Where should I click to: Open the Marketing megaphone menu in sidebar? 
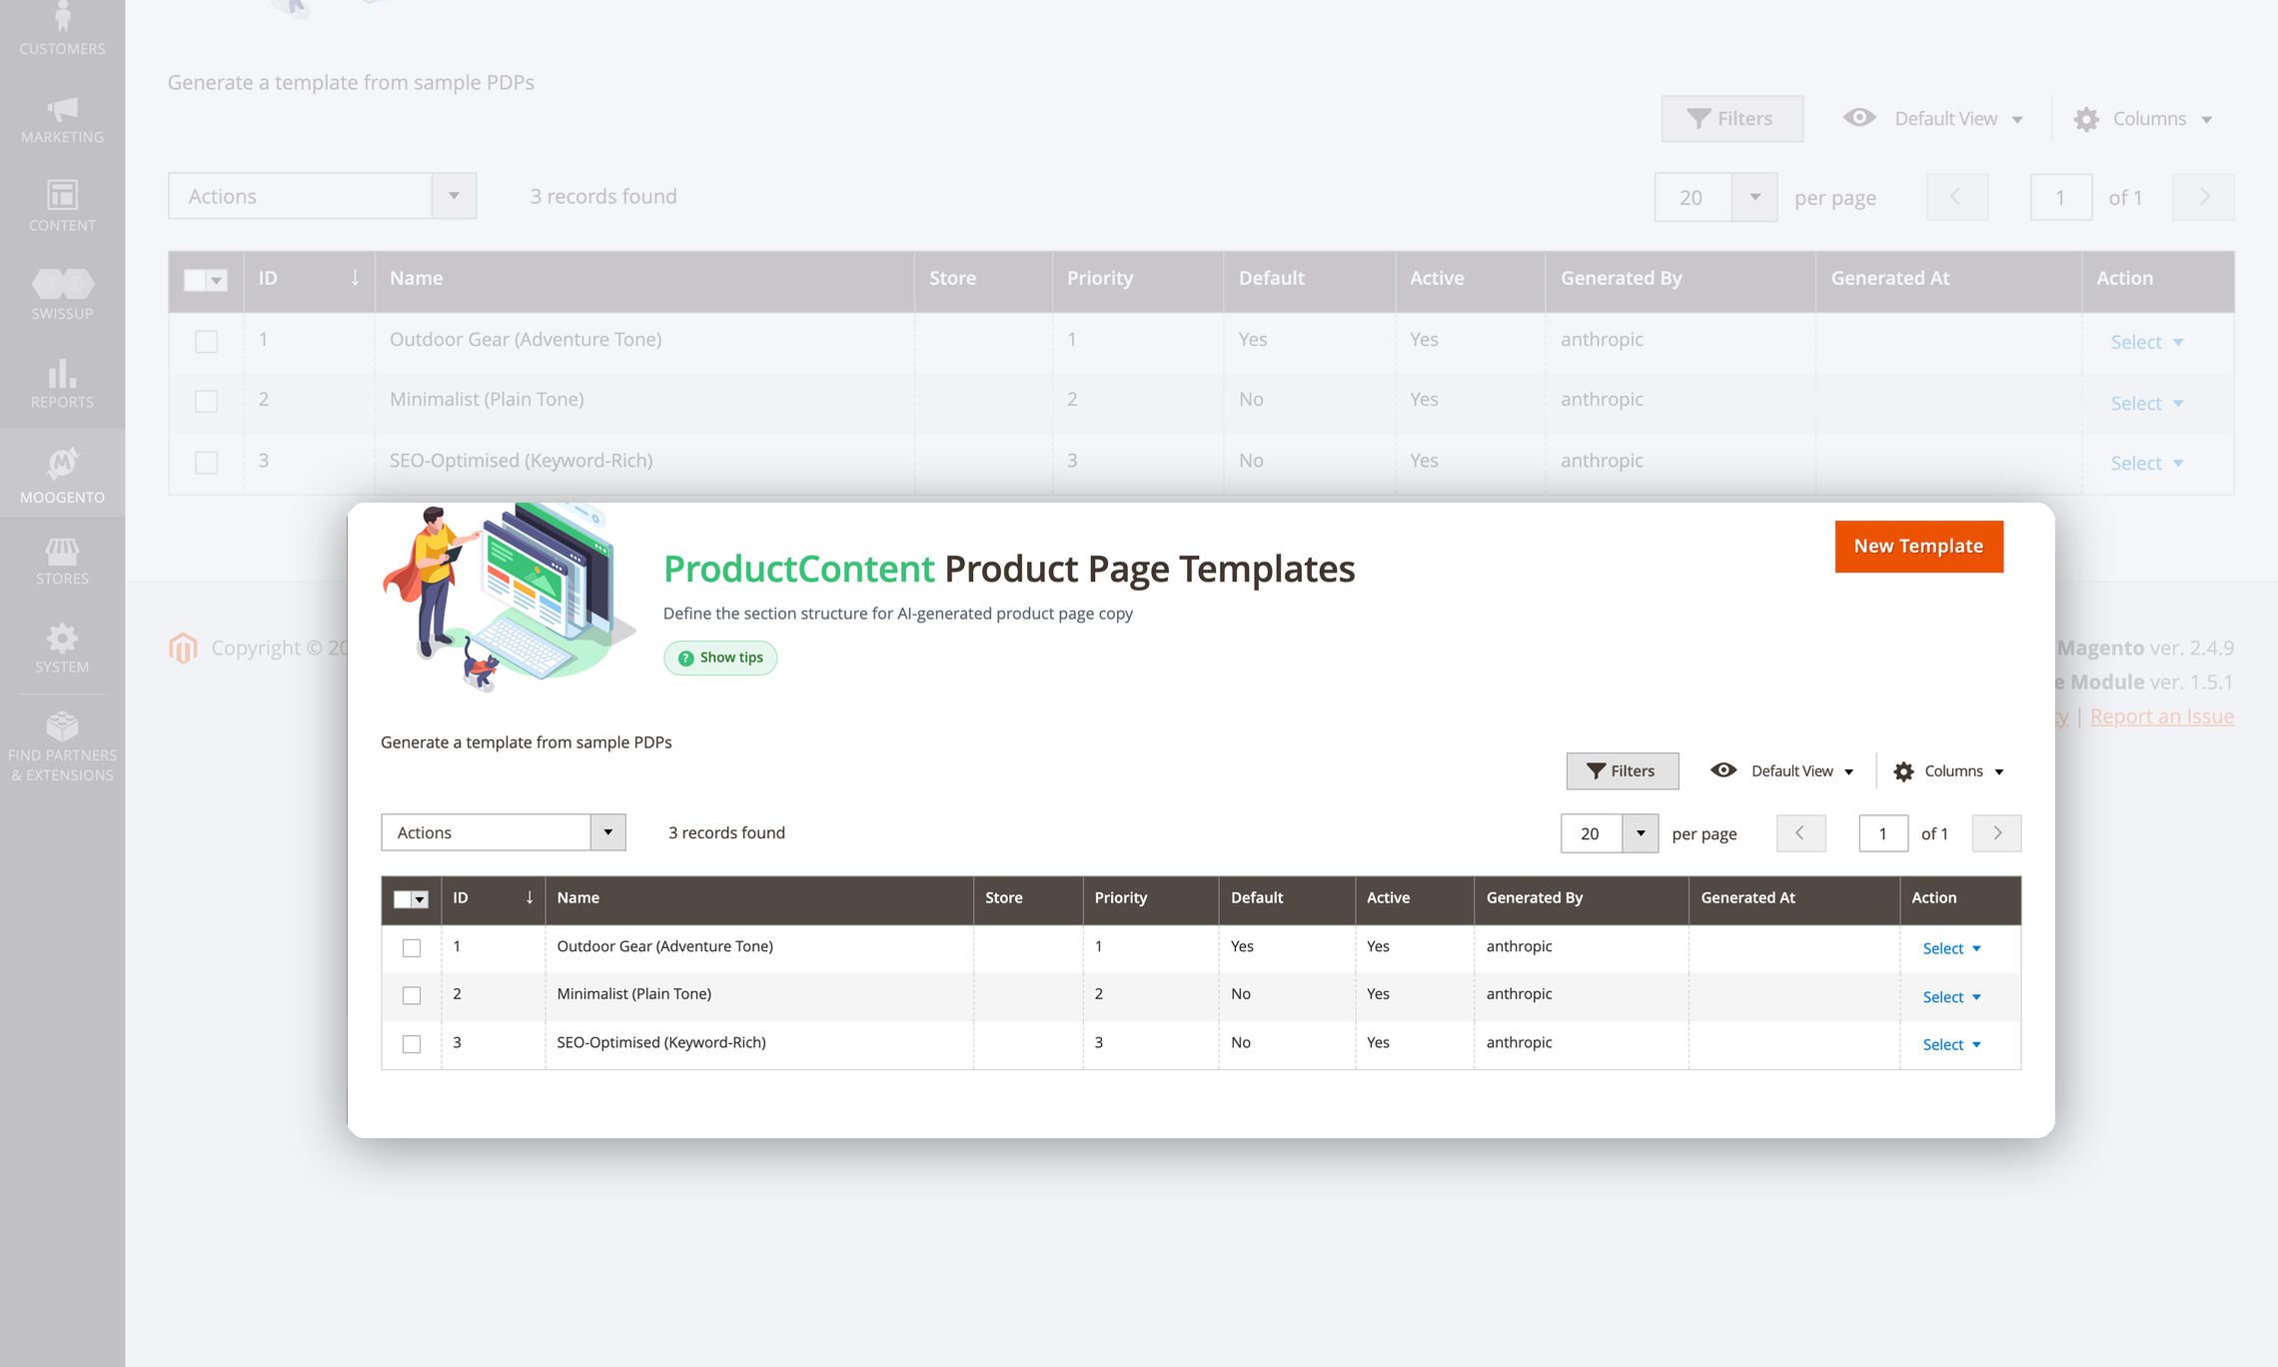click(62, 120)
